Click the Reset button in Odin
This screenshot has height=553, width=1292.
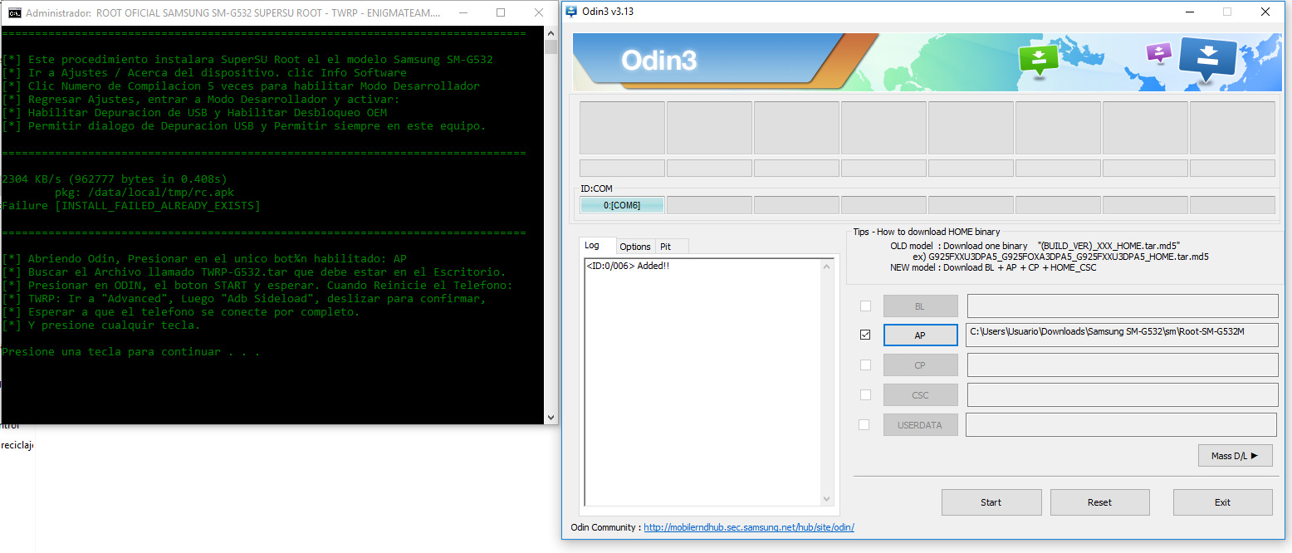[1100, 502]
